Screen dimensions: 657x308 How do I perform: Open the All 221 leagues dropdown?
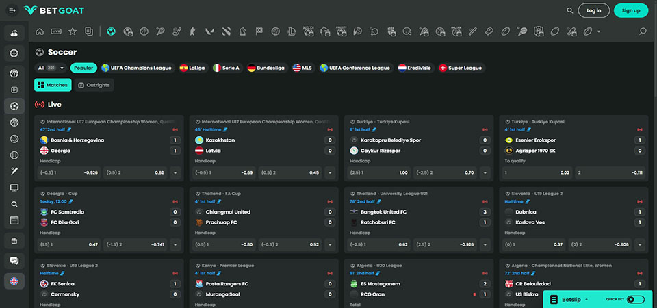51,68
